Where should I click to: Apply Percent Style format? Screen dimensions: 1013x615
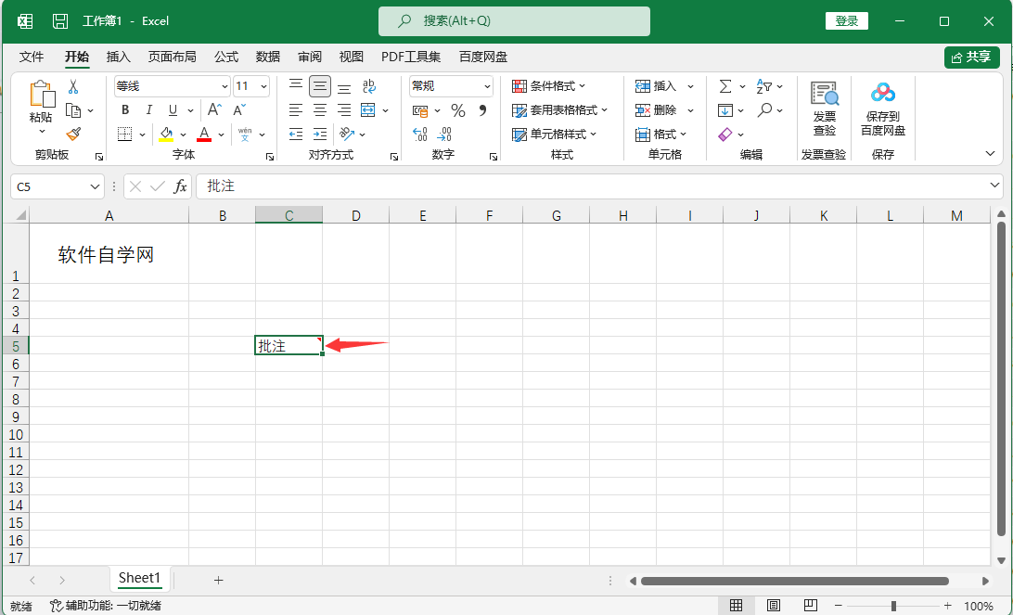click(458, 110)
